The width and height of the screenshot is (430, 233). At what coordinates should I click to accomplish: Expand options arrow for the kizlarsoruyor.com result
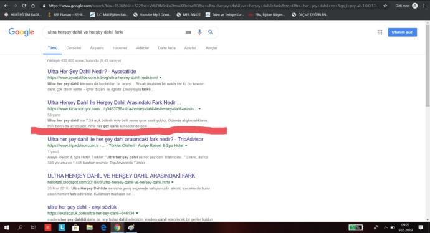[199, 109]
